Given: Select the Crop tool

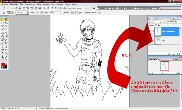Looking at the screenshot, I should 6,29.
